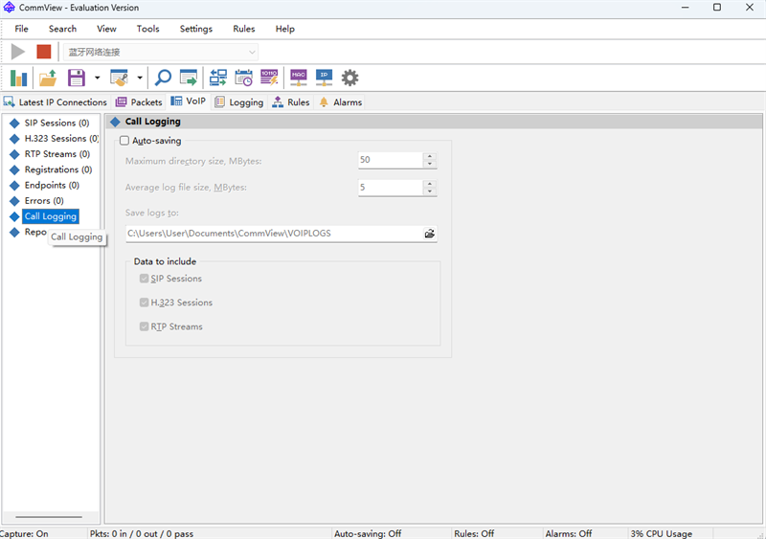The height and width of the screenshot is (539, 766).
Task: Increase average log file size spinner
Action: tap(430, 184)
